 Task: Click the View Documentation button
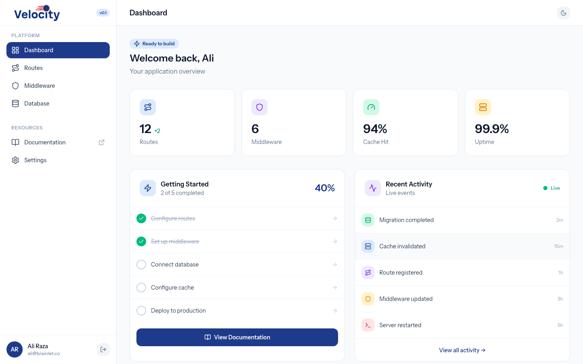click(237, 337)
